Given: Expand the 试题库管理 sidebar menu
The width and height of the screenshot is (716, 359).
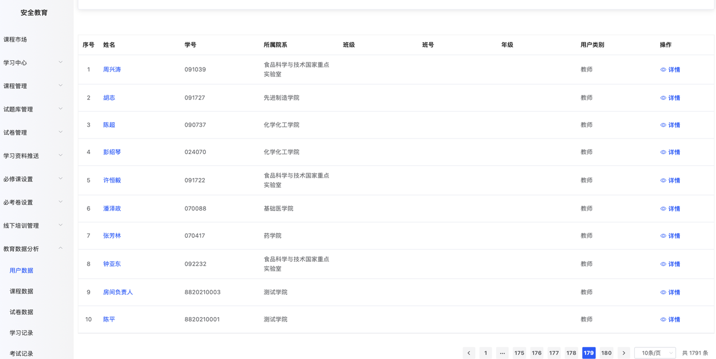Looking at the screenshot, I should tap(34, 109).
